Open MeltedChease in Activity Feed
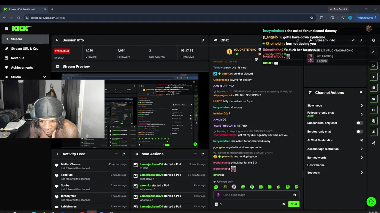 71,164
